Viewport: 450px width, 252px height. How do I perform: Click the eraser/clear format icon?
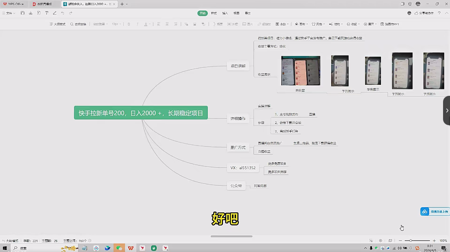(55, 13)
